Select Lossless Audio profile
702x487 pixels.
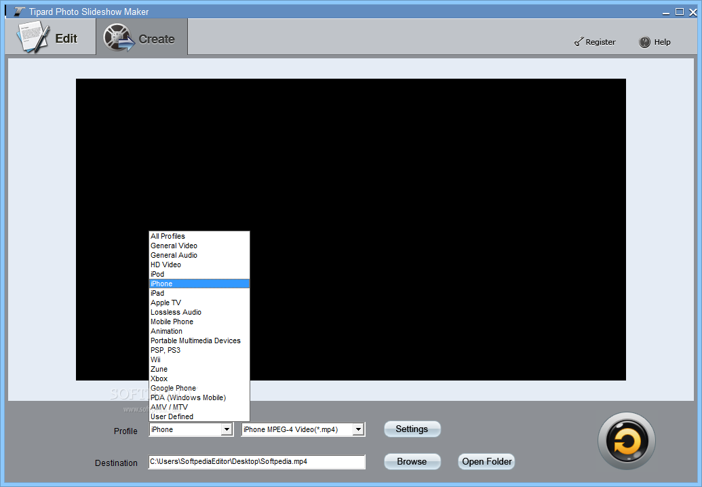click(199, 312)
